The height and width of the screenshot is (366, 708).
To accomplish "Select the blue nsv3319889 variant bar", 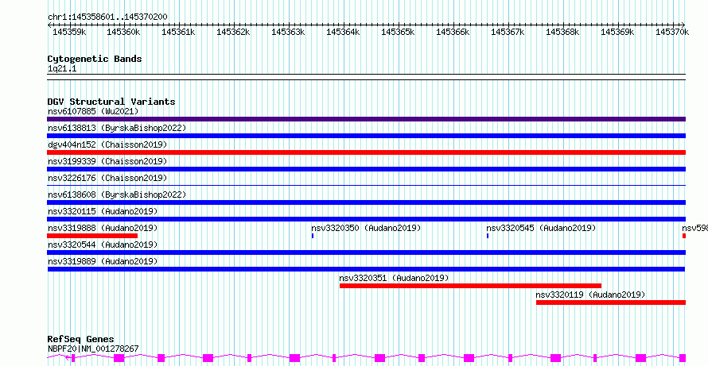I will click(x=366, y=269).
